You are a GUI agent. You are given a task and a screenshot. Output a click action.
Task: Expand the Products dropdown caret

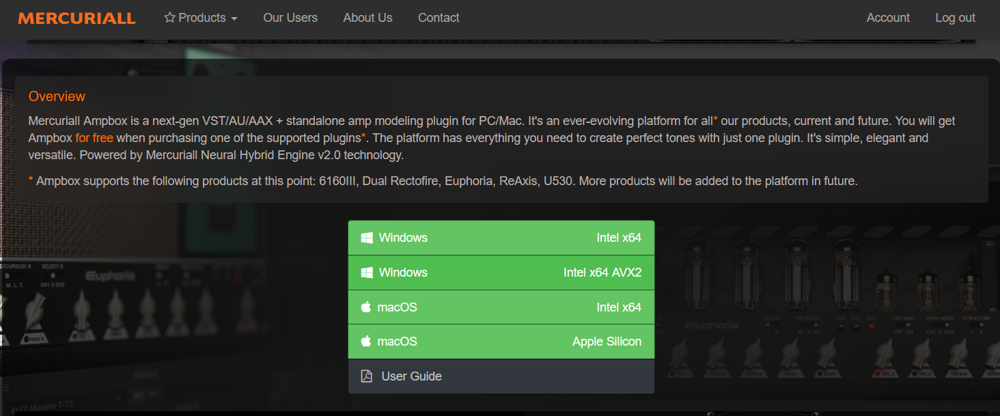(234, 19)
